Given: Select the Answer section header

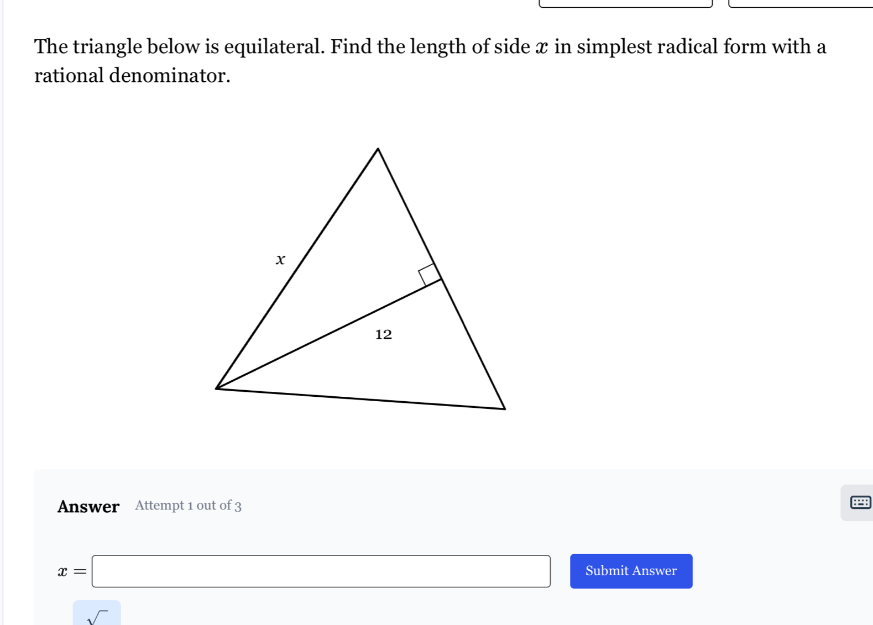Looking at the screenshot, I should [88, 506].
